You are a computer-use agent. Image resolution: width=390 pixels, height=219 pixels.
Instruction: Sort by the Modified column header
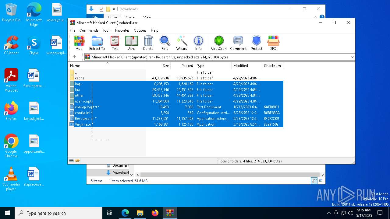click(x=247, y=66)
